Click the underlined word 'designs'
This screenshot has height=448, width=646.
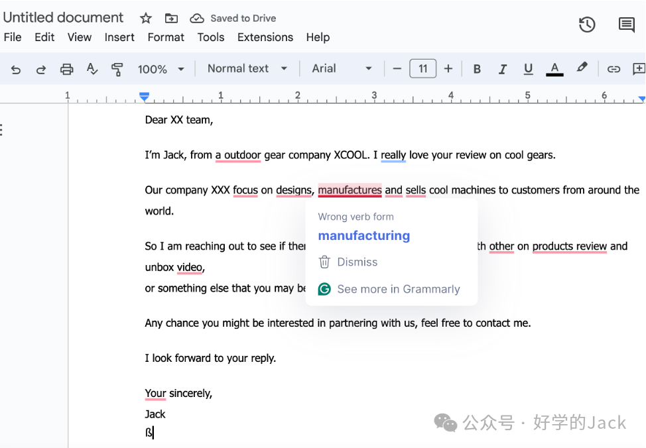(x=294, y=190)
